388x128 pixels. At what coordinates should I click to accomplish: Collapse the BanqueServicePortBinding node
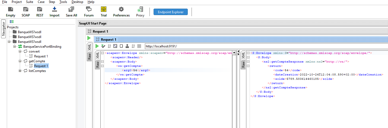coord(15,47)
